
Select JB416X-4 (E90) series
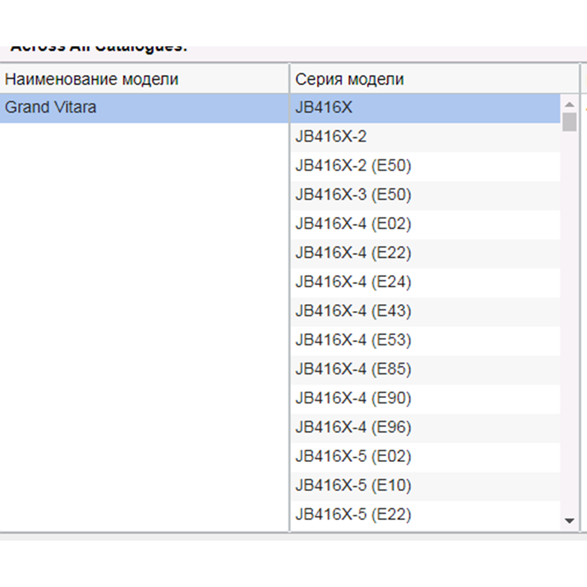(353, 399)
